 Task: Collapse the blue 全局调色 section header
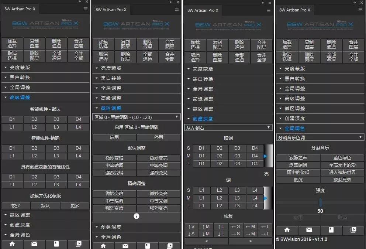click(x=294, y=129)
